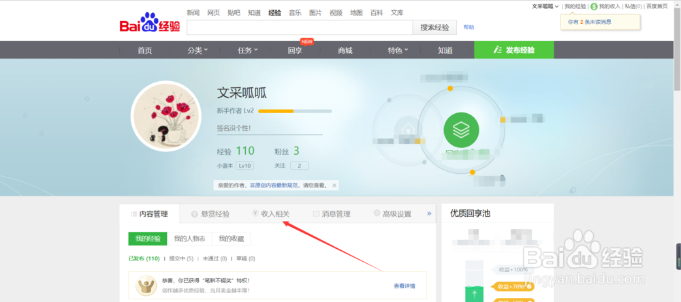Open the 知道 item in the dark navigation bar
The height and width of the screenshot is (302, 681).
(445, 50)
